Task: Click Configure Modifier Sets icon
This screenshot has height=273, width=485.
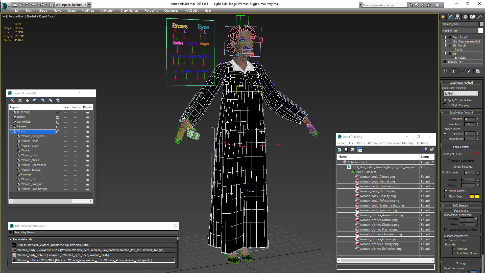Action: 478,71
